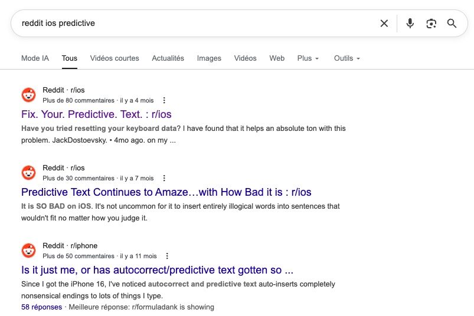Switch to the Images tab
Image resolution: width=474 pixels, height=316 pixels.
tap(209, 58)
